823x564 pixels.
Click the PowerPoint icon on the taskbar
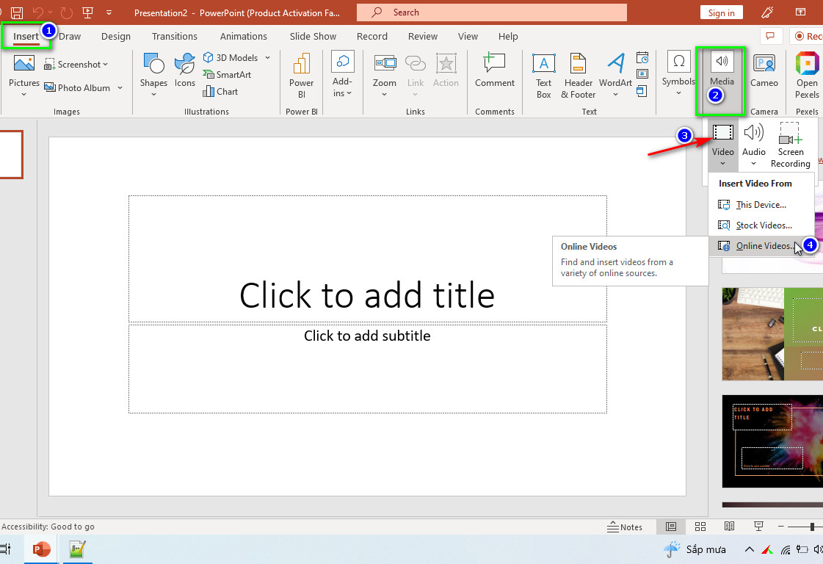tap(41, 549)
